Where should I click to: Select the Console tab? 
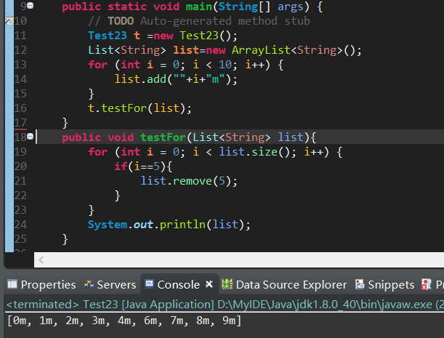pyautogui.click(x=178, y=284)
